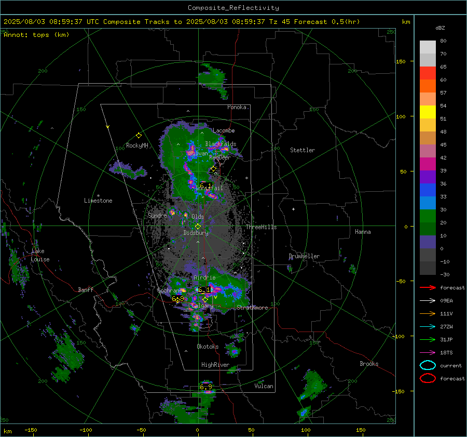
Task: Click the RockyMH label
Action: pos(137,145)
